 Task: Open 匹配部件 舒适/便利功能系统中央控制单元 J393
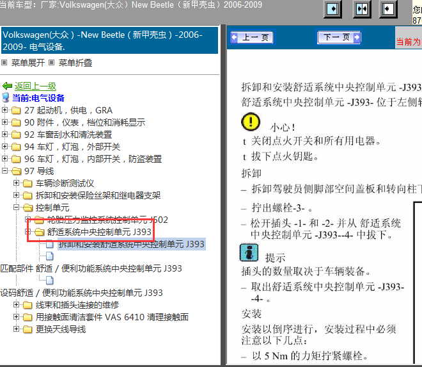click(91, 268)
